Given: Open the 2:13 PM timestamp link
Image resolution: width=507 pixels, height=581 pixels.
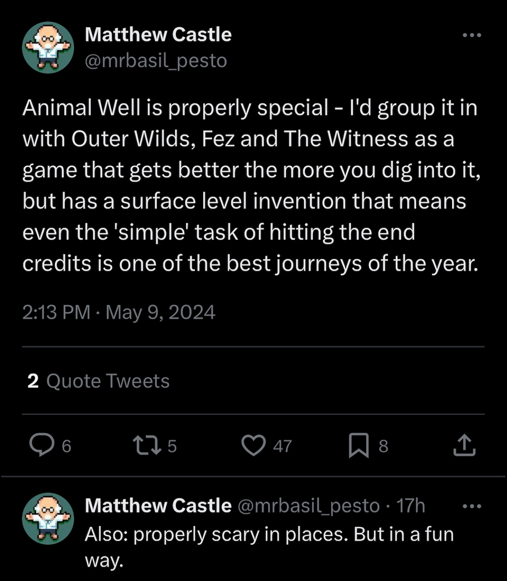Looking at the screenshot, I should pos(56,312).
